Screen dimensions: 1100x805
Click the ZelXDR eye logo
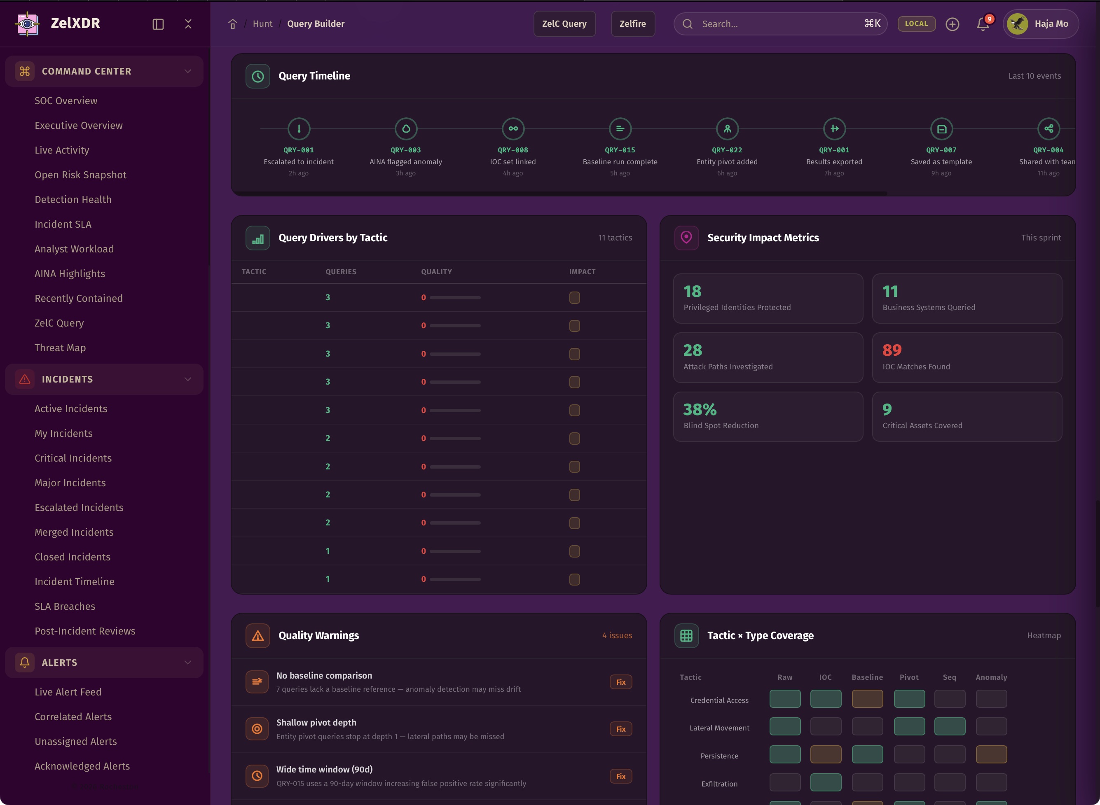click(27, 23)
